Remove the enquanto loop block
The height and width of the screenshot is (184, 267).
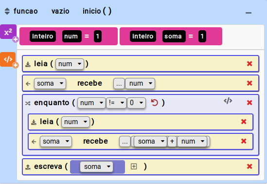[249, 103]
